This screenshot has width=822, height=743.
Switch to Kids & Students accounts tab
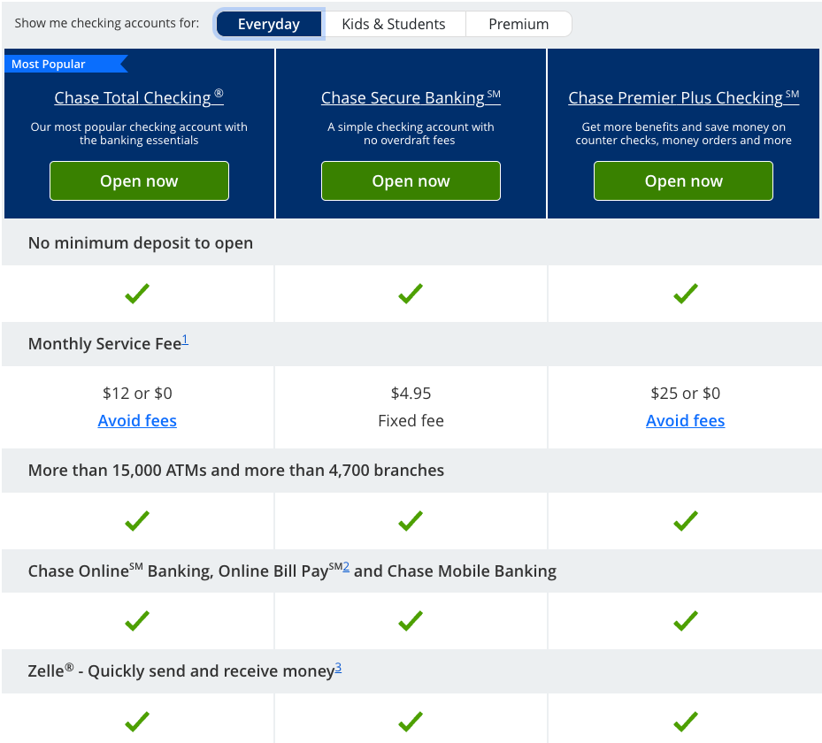pyautogui.click(x=393, y=24)
